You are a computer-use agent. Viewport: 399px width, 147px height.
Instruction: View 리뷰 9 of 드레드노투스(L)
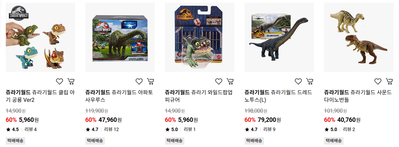[x=270, y=129]
